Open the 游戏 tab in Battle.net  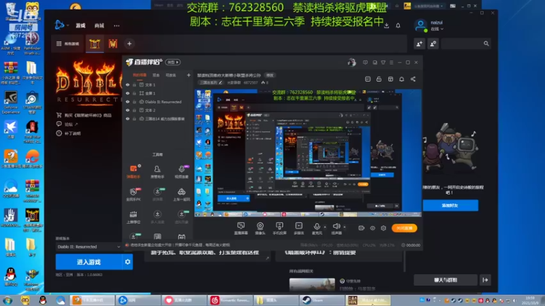(x=80, y=26)
